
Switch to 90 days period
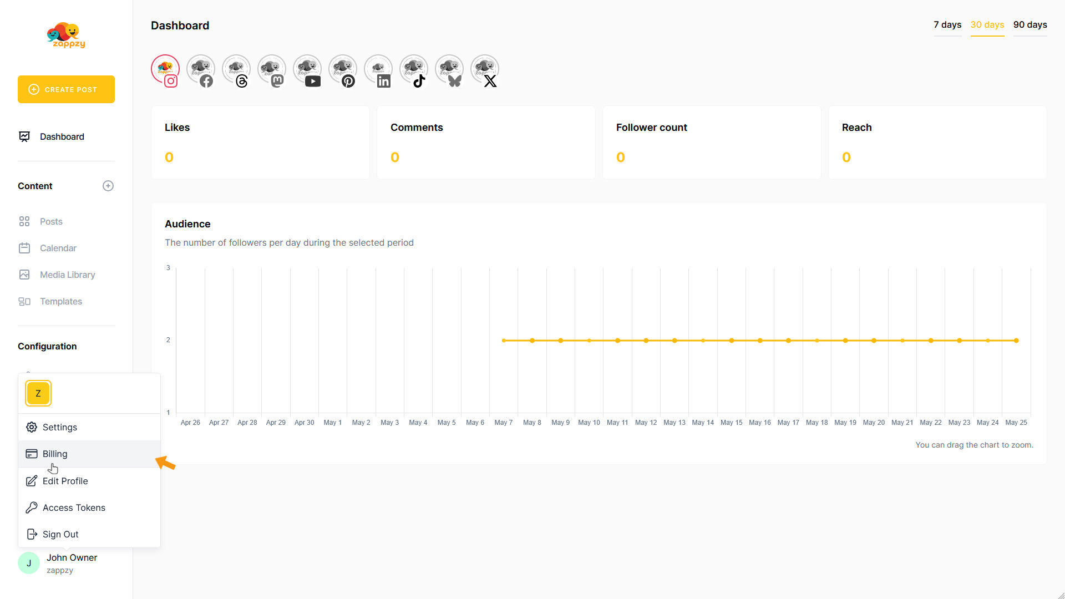(1030, 25)
